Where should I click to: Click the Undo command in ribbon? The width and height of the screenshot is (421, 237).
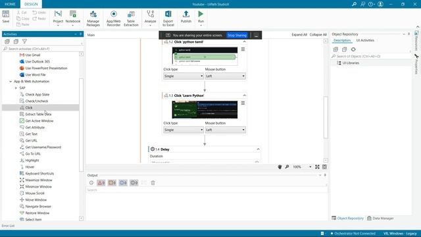point(39,13)
